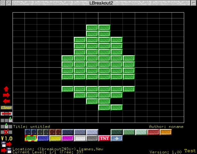The image size is (197, 154).
Task: Select the bright blue brick
Action: click(43, 138)
